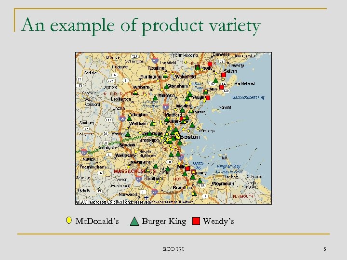This screenshot has width=347, height=260.
Task: Click the Burger King triangle at Weston
Action: (128, 134)
